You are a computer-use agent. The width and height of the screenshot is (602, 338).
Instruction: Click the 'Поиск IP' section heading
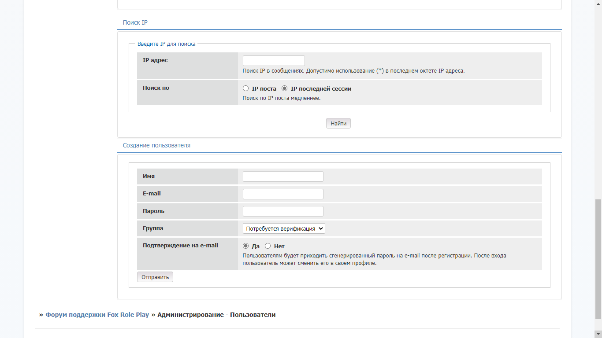135,22
